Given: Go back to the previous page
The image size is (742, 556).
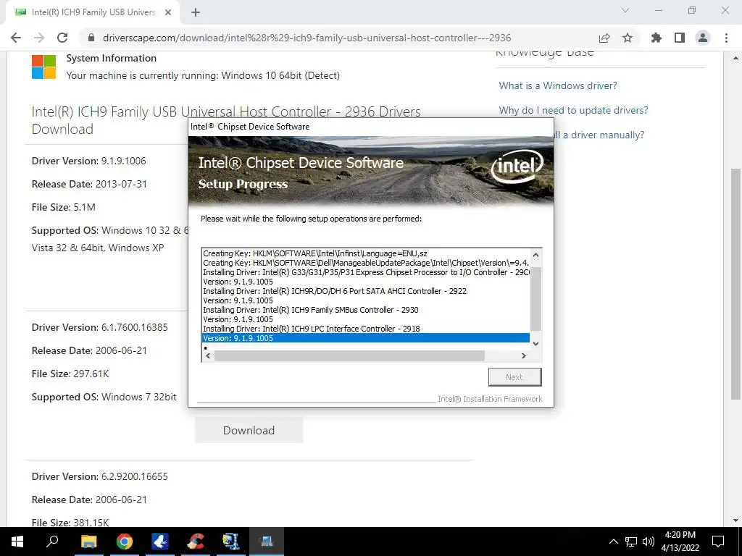Looking at the screenshot, I should 16,38.
